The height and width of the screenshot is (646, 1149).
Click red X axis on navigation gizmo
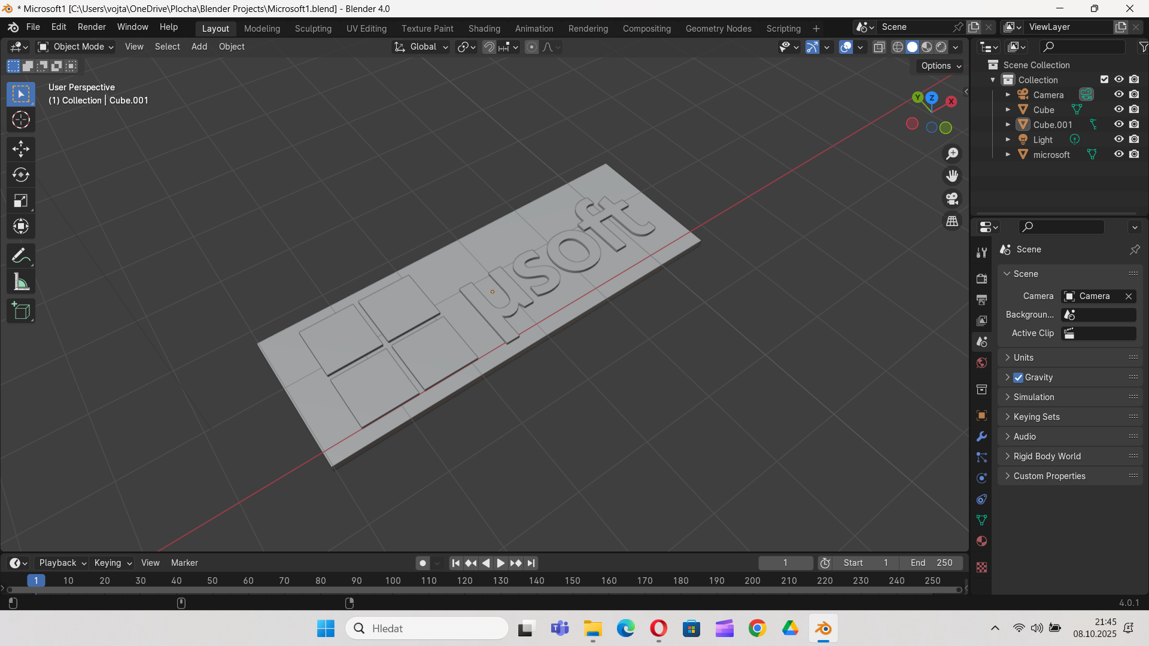tap(951, 101)
